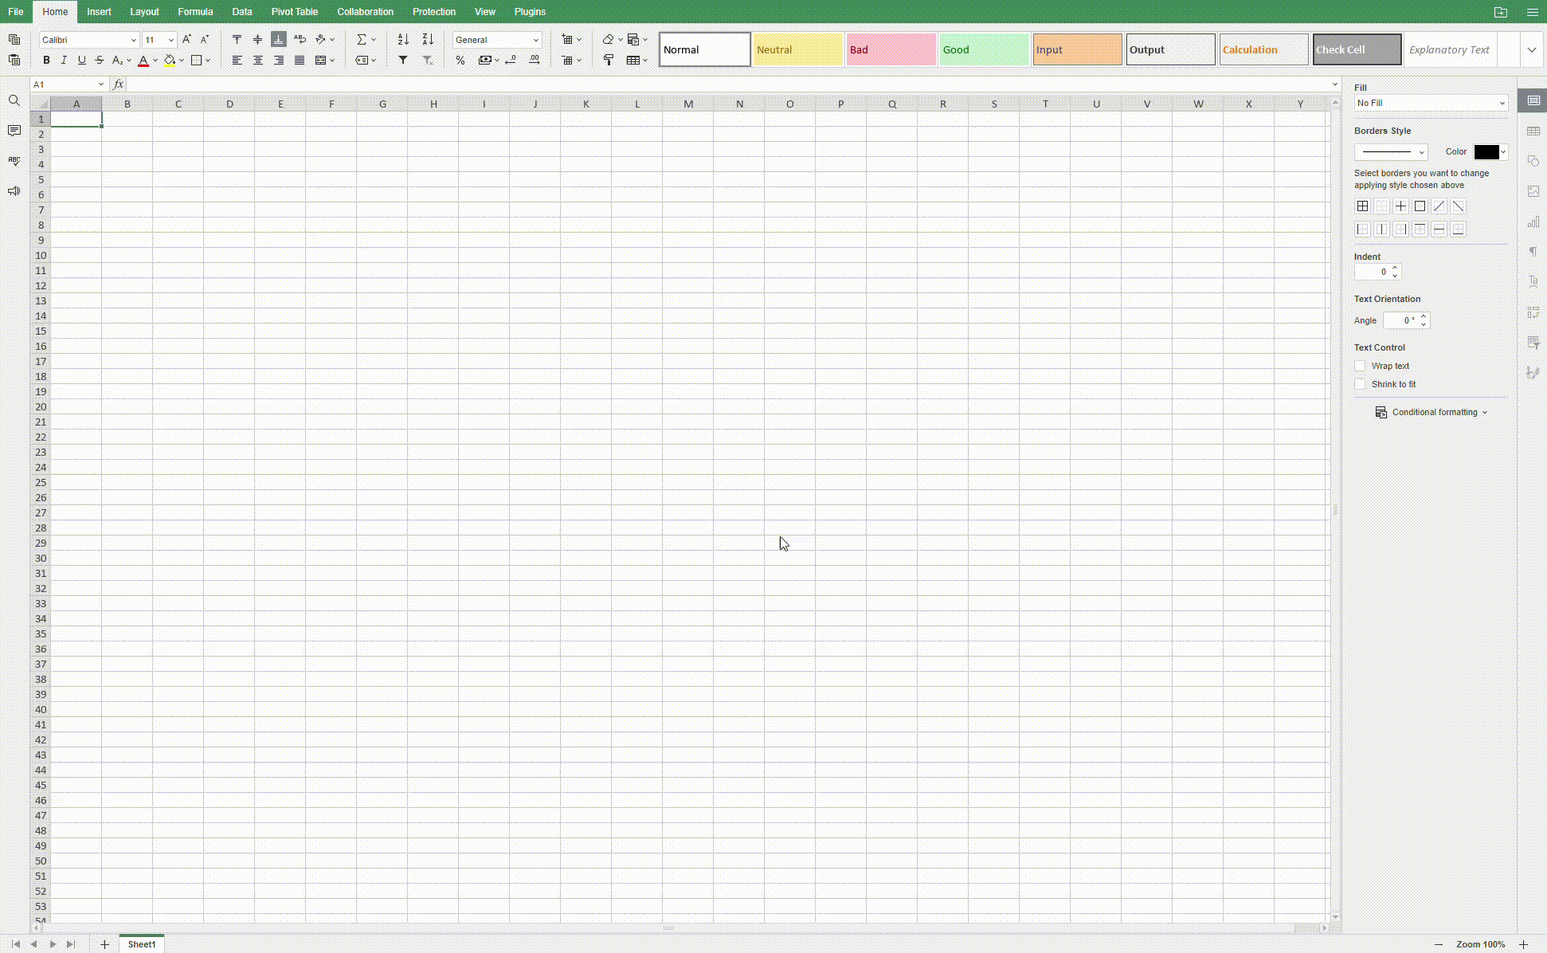Justify text alignment

click(299, 60)
